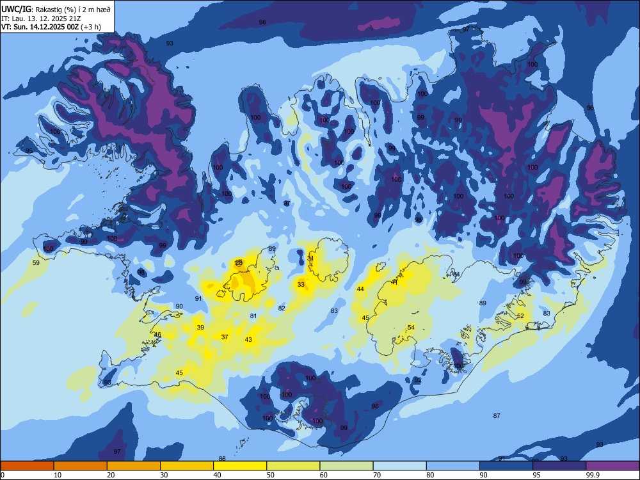Click the initial time 'IT: Lau. 13. 12. 2025 21Z'
The height and width of the screenshot is (480, 640).
coord(41,19)
